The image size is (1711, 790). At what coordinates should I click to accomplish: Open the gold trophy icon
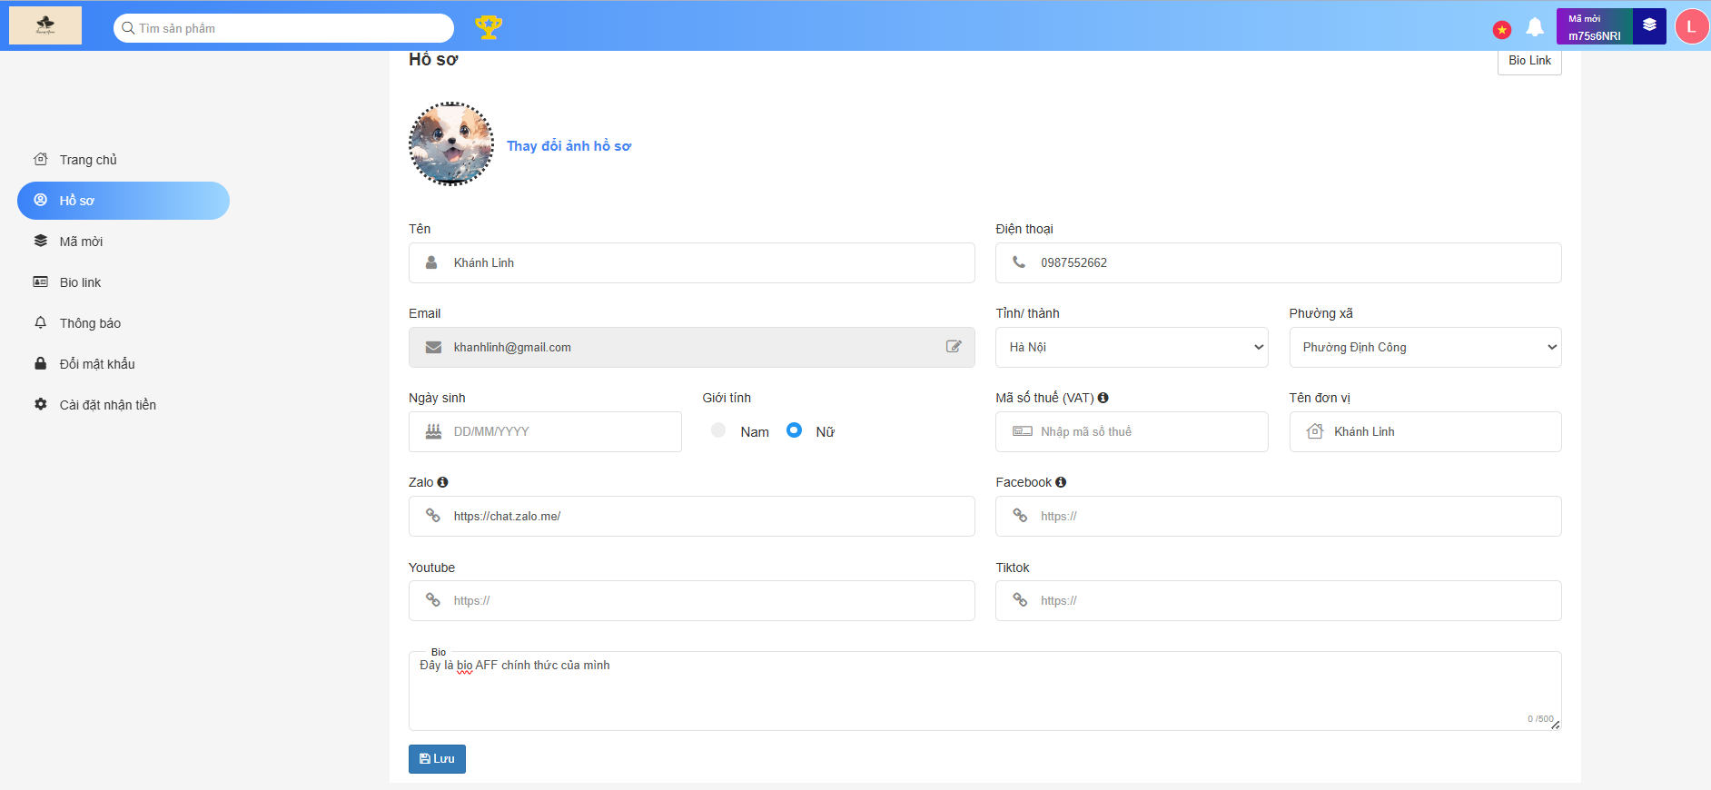click(489, 27)
